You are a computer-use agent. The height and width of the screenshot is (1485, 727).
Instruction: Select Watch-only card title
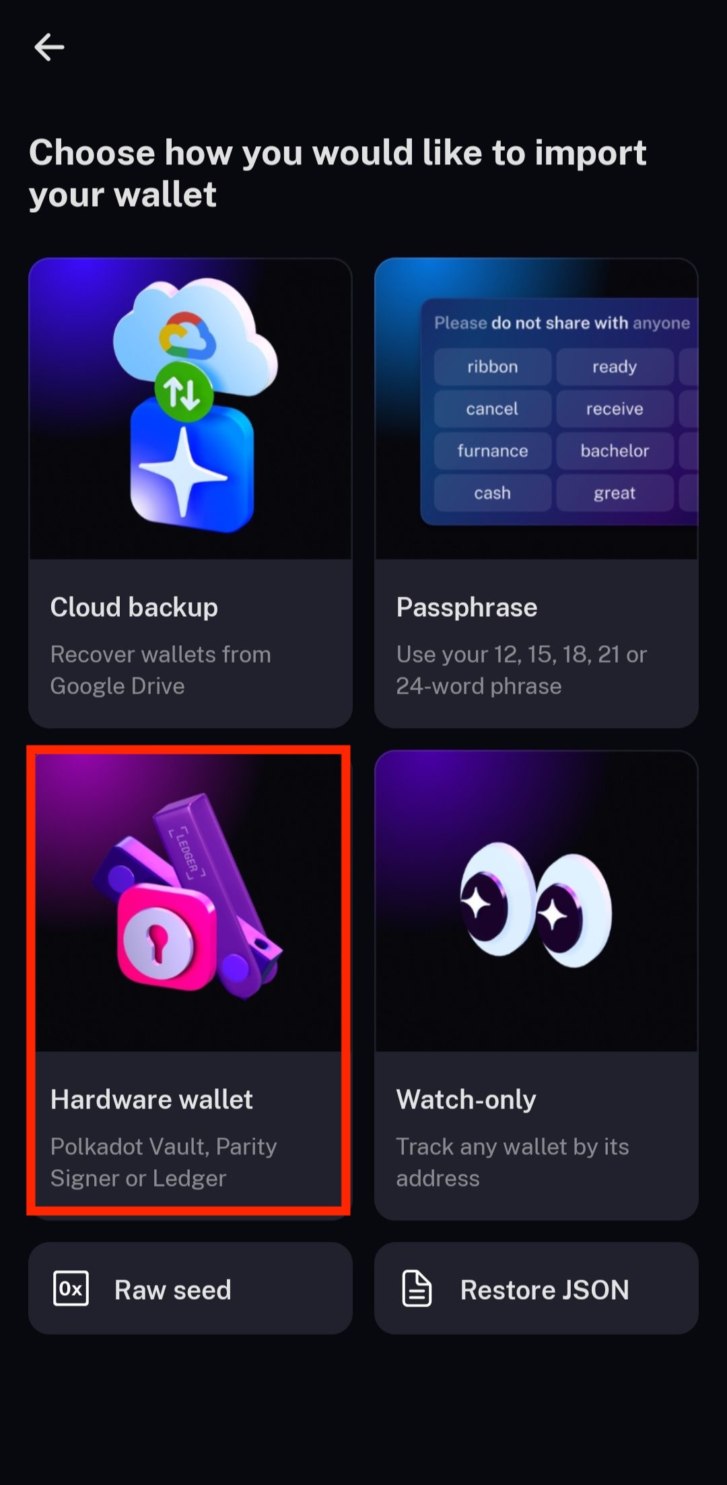(466, 1099)
